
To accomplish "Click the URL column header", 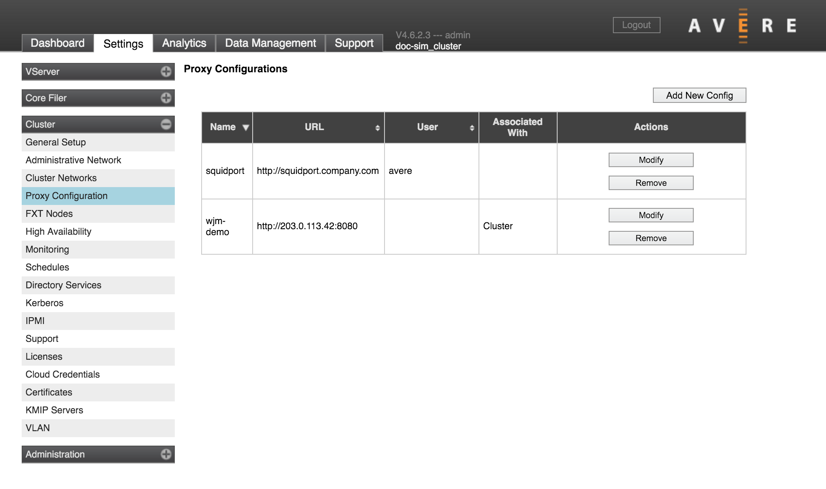I will pyautogui.click(x=319, y=128).
